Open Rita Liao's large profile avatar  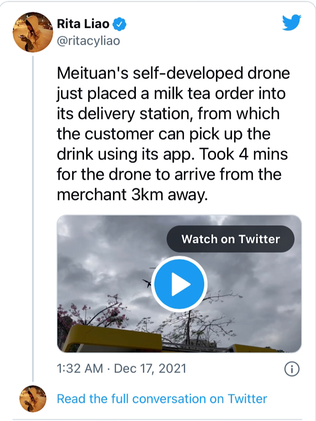click(33, 32)
